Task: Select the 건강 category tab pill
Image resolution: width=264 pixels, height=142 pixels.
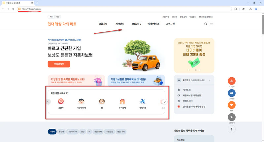Action: tap(83, 131)
